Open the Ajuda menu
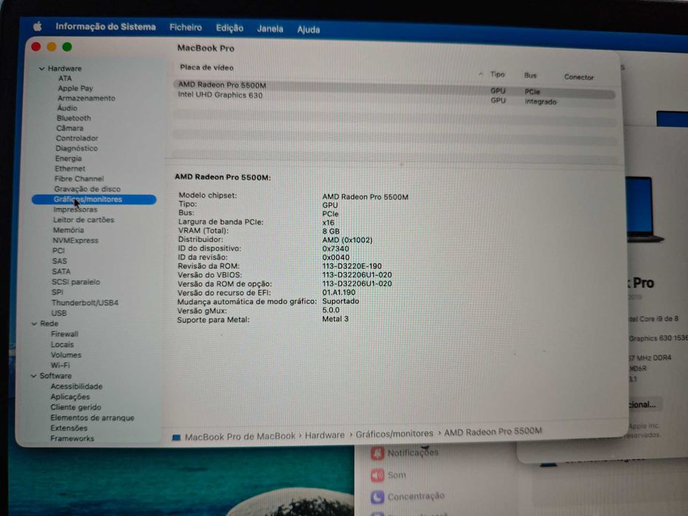 [308, 29]
